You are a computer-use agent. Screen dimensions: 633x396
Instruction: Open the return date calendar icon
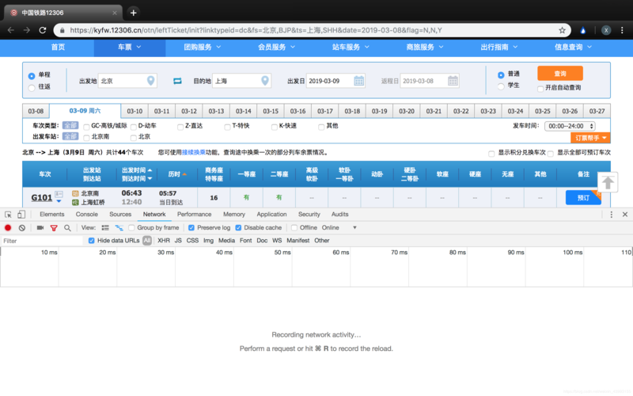453,81
